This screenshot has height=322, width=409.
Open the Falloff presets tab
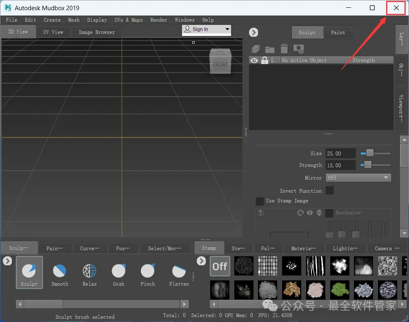point(268,248)
